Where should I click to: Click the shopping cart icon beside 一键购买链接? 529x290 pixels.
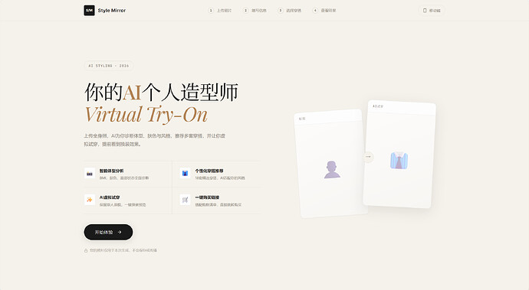pyautogui.click(x=185, y=200)
